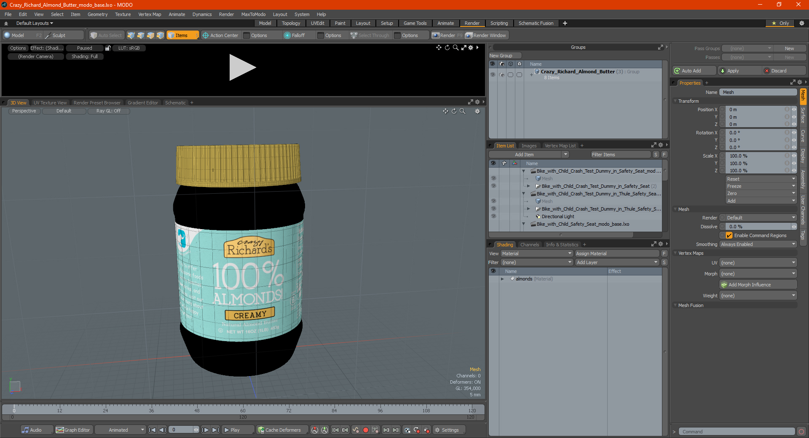Viewport: 809px width, 438px height.
Task: Toggle the Only star button
Action: click(780, 23)
